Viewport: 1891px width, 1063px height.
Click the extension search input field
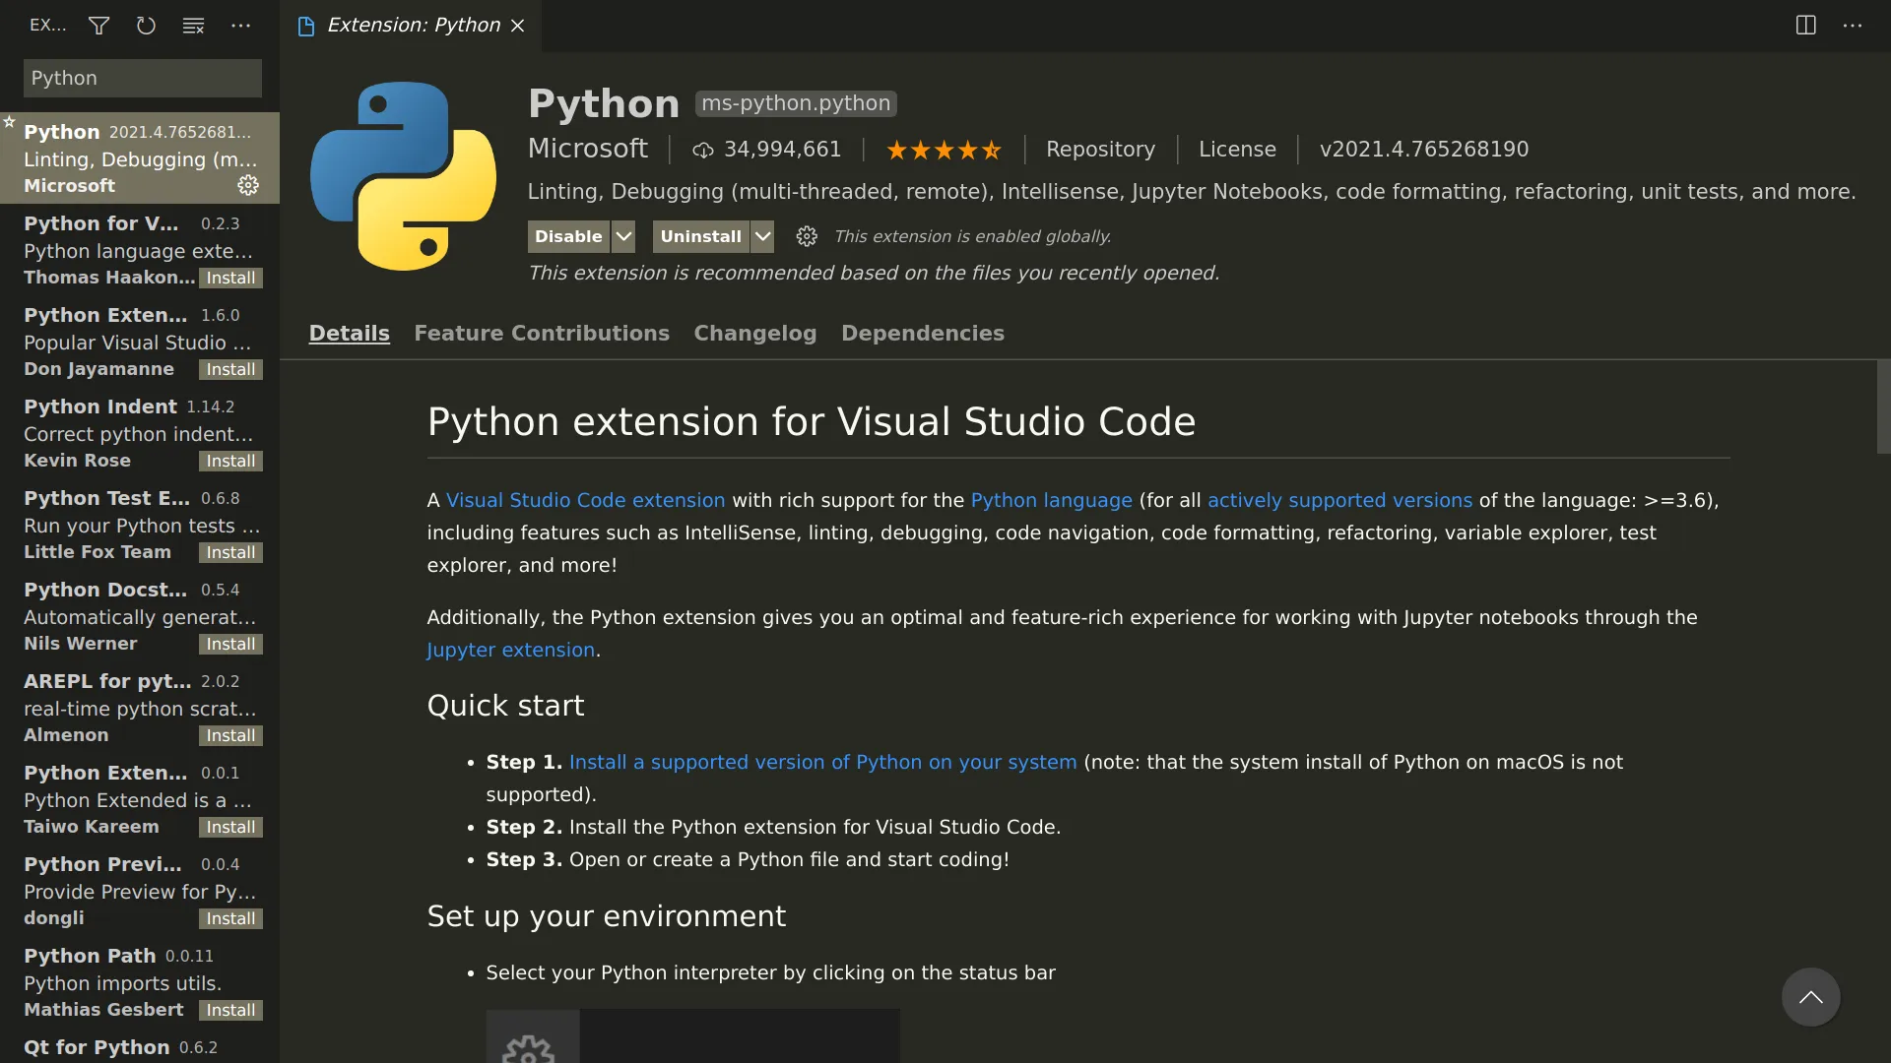click(x=141, y=78)
